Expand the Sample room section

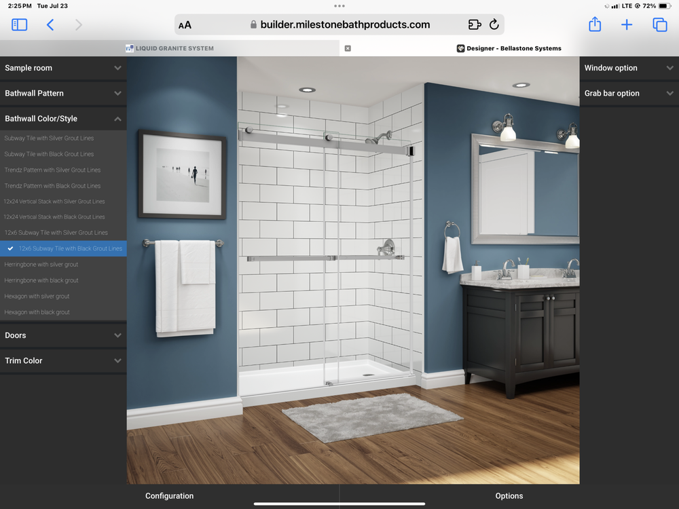(62, 68)
